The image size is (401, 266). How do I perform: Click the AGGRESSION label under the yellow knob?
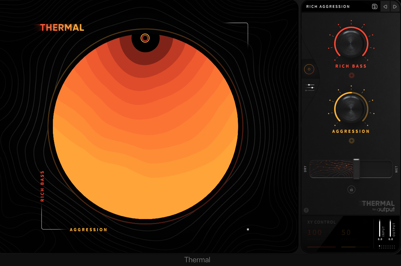tap(351, 131)
